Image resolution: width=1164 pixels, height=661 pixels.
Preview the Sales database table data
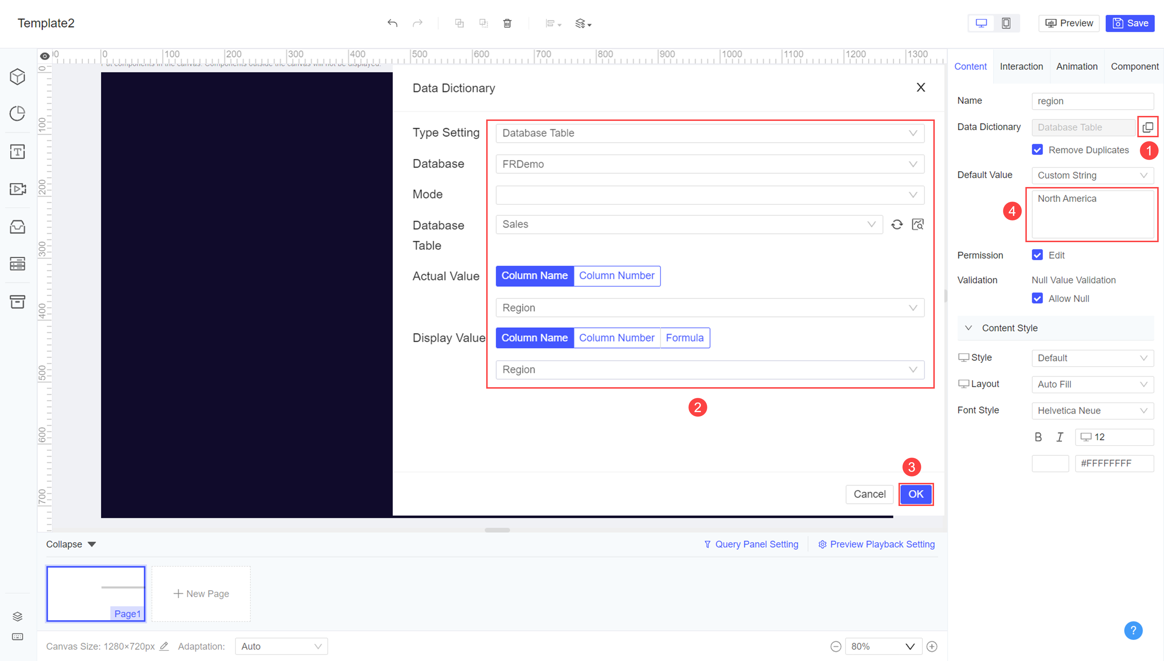click(x=917, y=225)
